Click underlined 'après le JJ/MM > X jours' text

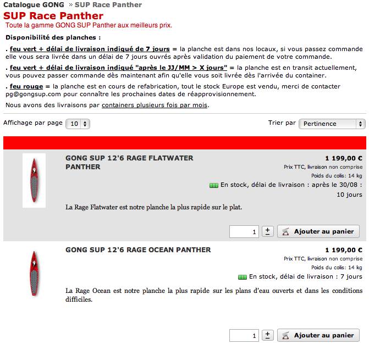pyautogui.click(x=118, y=68)
